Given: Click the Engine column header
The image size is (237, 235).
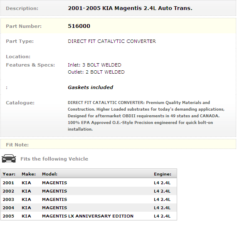Looking at the screenshot, I should (x=163, y=174).
